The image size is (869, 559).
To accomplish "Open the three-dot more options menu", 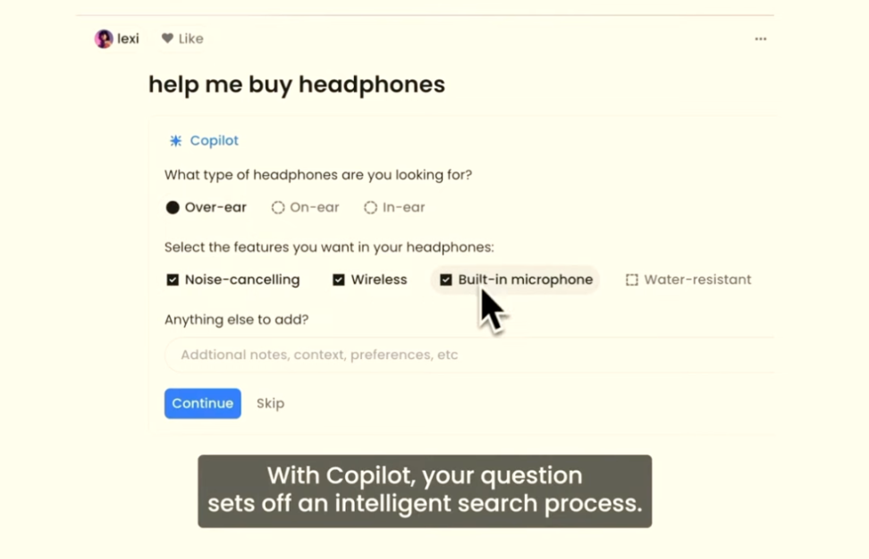I will click(x=760, y=39).
